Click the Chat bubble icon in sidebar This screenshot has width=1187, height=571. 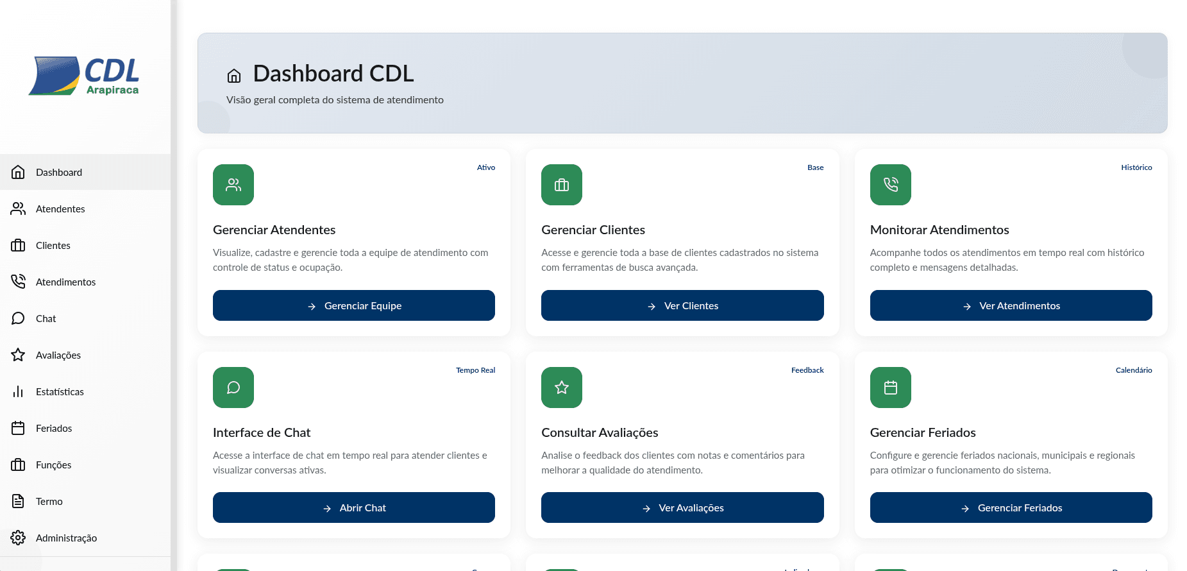coord(18,318)
